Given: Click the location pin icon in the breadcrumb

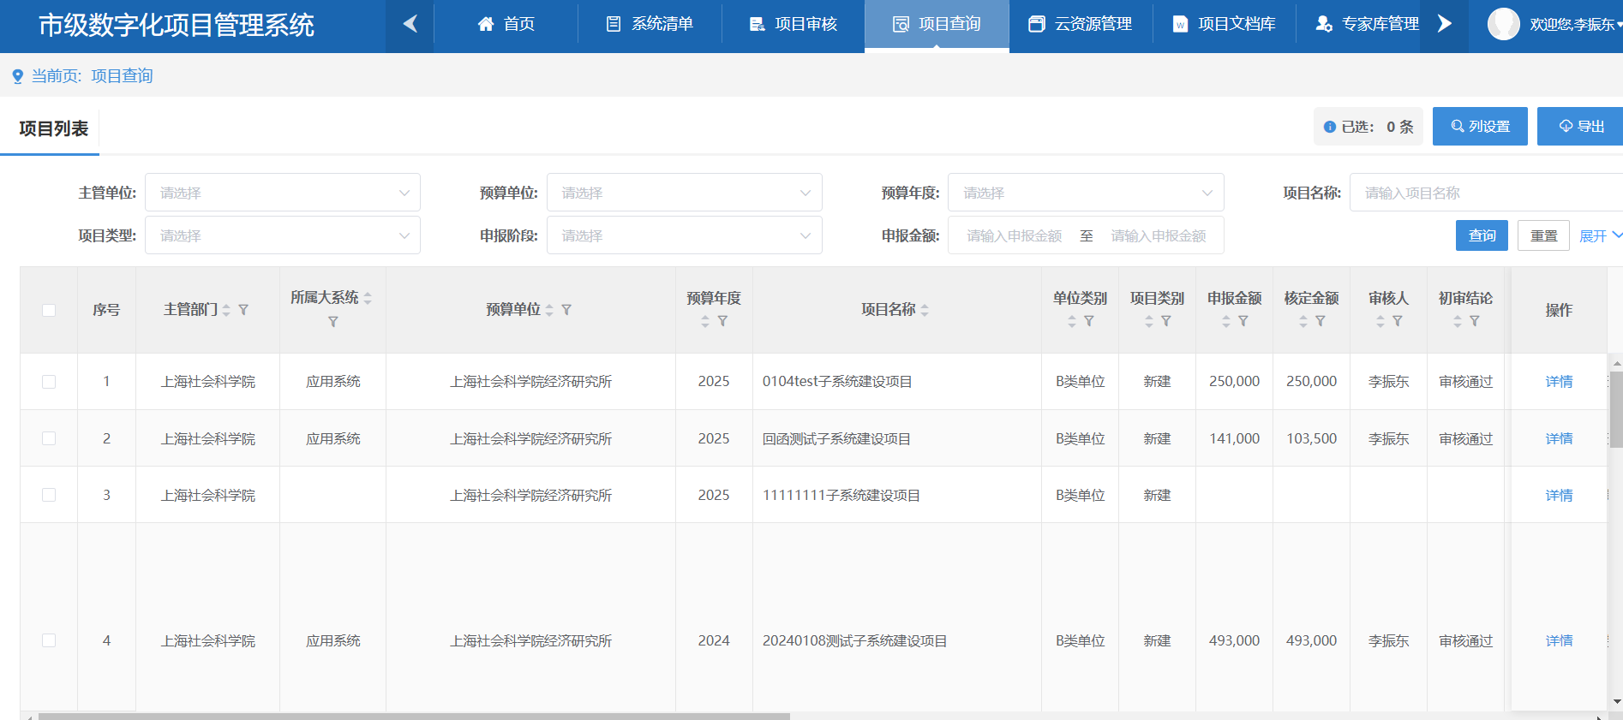Looking at the screenshot, I should pos(17,77).
